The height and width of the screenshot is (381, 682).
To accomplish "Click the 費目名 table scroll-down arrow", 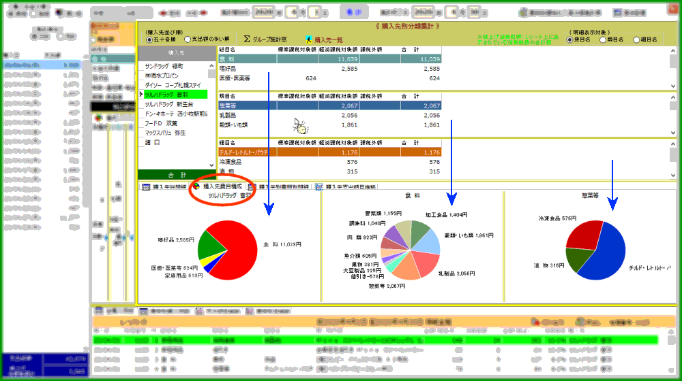I will click(673, 86).
